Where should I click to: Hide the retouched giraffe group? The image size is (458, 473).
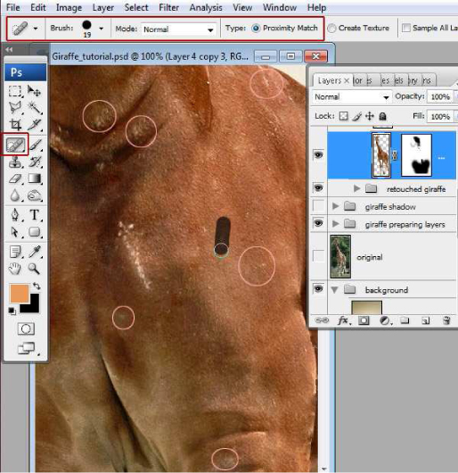318,188
